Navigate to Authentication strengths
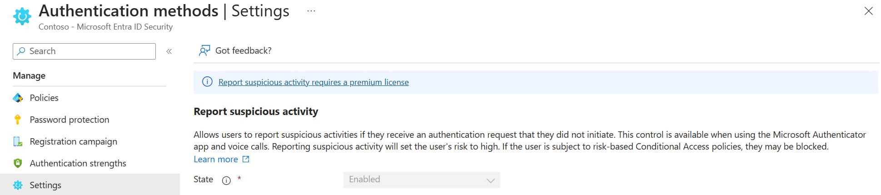The width and height of the screenshot is (881, 195). pos(78,163)
